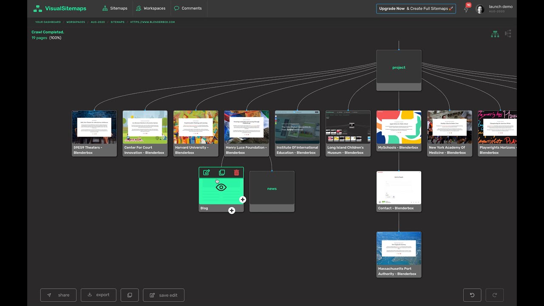This screenshot has width=544, height=306.
Task: Click the Blog node label
Action: click(x=204, y=208)
